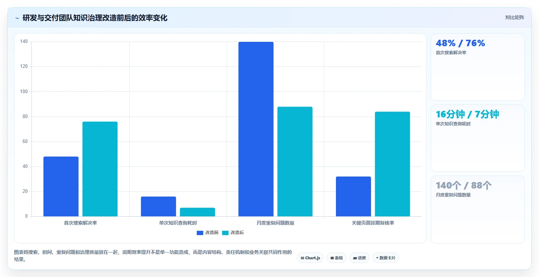
Task: Click the 单次知识查询耗时 card caption
Action: (453, 124)
